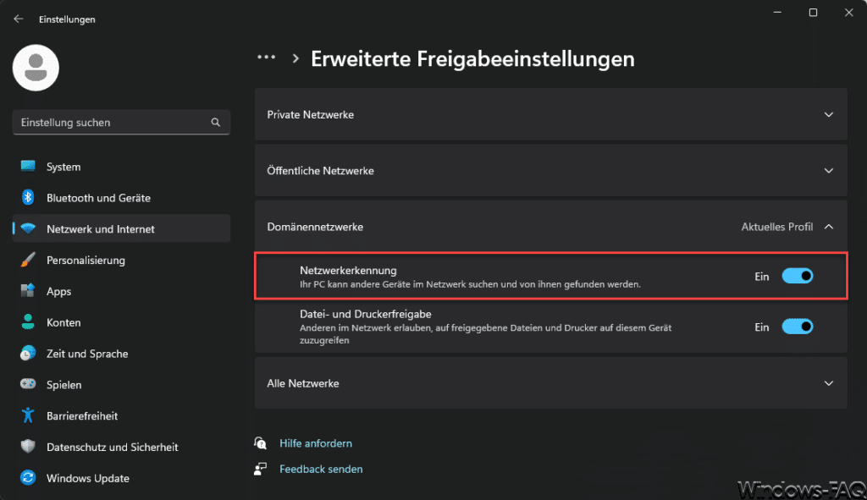Click the Datenschutz shield icon
Image resolution: width=867 pixels, height=500 pixels.
coord(28,447)
